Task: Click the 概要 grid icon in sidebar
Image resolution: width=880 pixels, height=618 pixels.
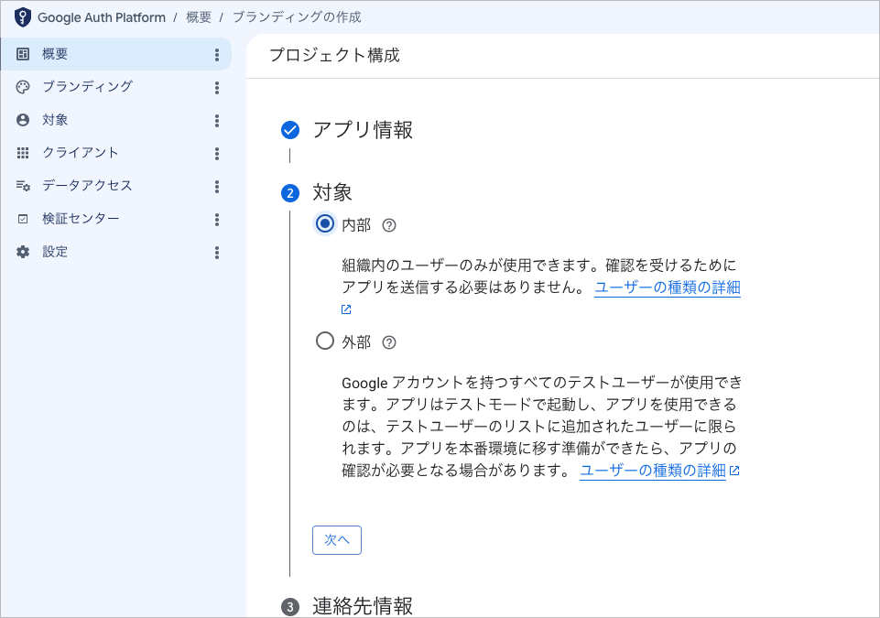Action: 23,54
